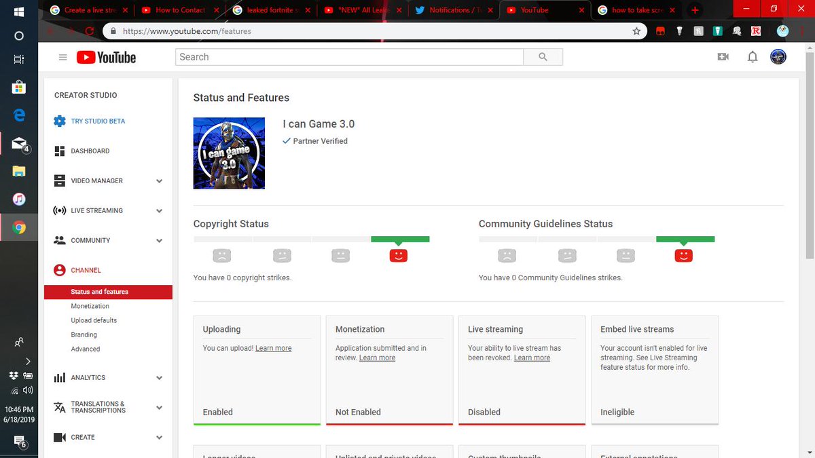
Task: Switch to the '*NEW* All Leaked' tab
Action: pos(362,10)
